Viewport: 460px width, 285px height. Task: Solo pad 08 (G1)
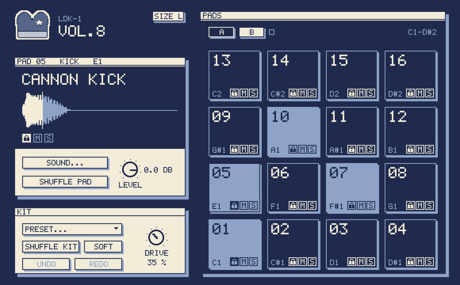(429, 206)
